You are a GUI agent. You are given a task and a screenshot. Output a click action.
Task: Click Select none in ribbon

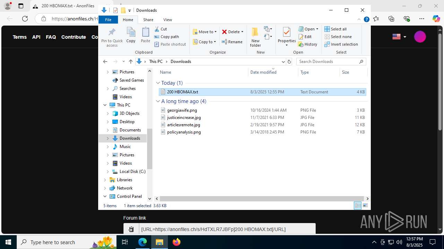(x=338, y=37)
